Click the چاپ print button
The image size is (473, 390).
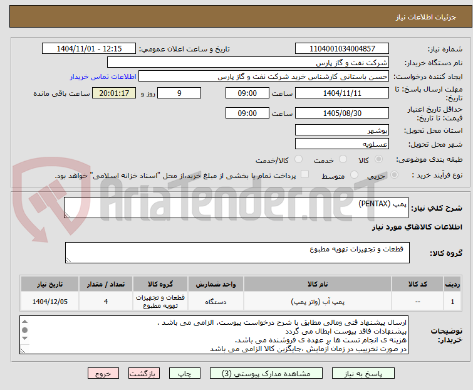184,374
